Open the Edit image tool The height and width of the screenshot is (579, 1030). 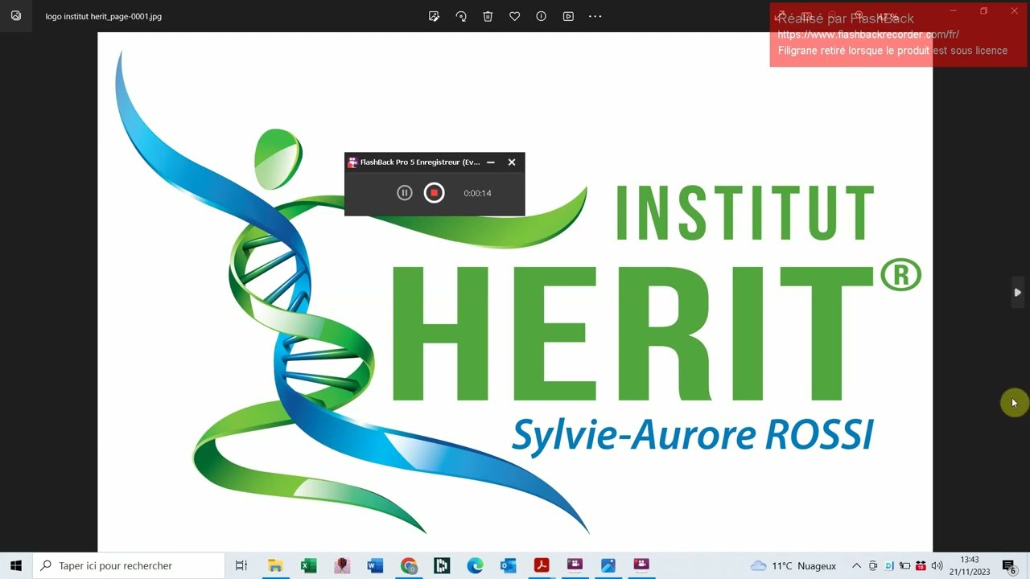coord(434,16)
